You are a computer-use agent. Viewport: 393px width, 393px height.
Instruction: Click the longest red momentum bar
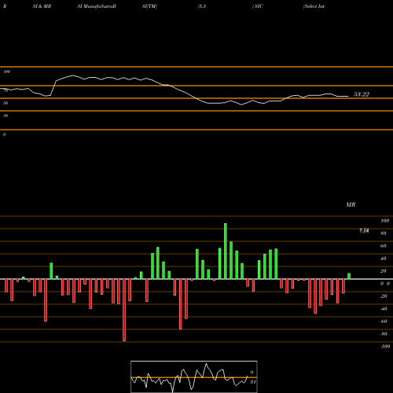[x=124, y=310]
